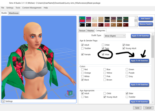Viewport: 155px width, 111px height.
Task: Open the Content Management menu
Action: pos(32,8)
